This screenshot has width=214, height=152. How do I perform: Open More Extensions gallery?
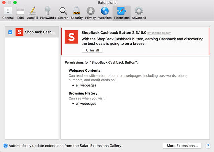182,146
